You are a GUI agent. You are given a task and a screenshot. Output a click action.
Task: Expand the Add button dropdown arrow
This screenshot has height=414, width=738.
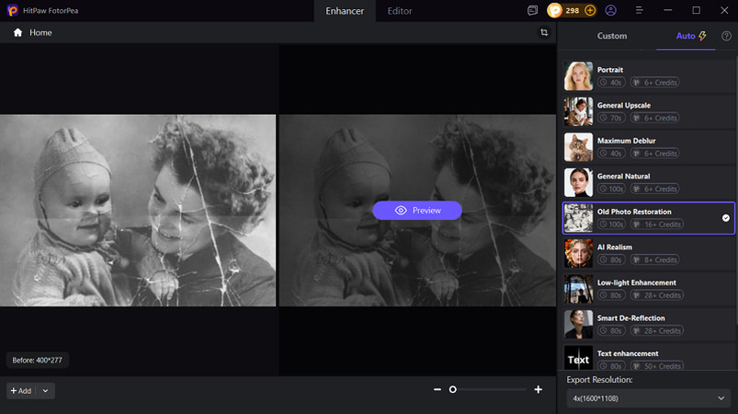45,391
